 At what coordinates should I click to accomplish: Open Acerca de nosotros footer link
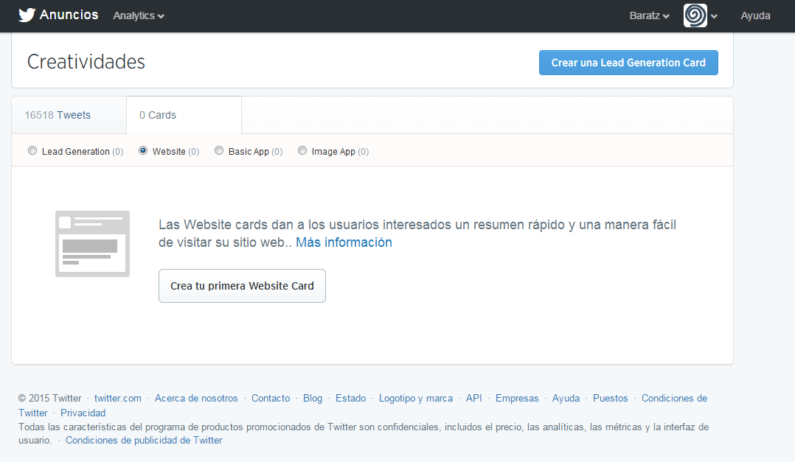coord(196,398)
